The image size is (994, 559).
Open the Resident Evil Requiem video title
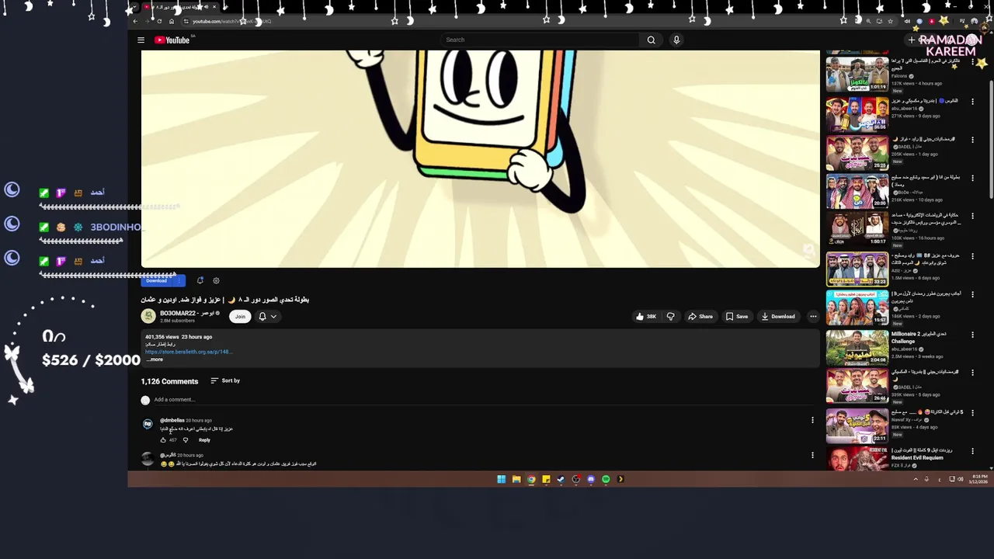[922, 453]
